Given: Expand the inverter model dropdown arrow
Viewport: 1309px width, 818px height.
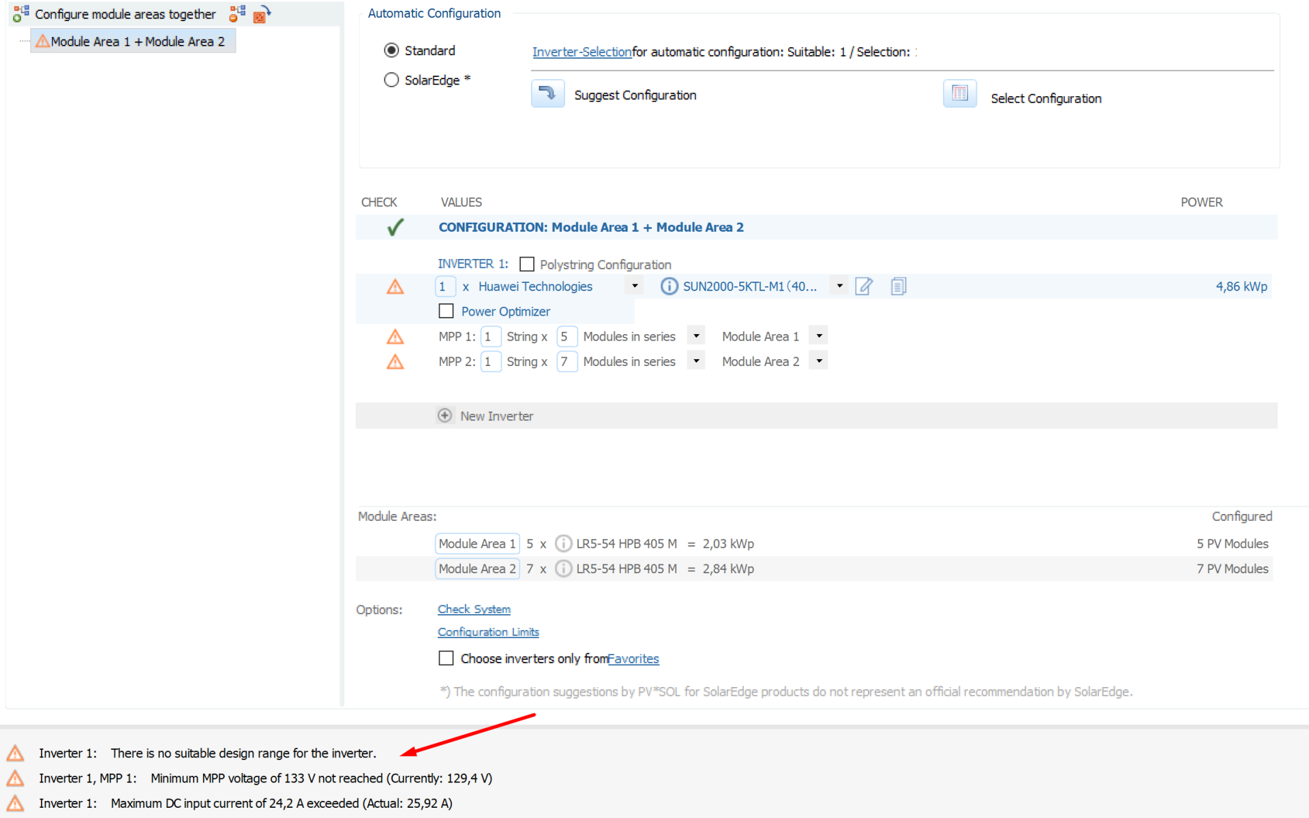Looking at the screenshot, I should pyautogui.click(x=839, y=286).
